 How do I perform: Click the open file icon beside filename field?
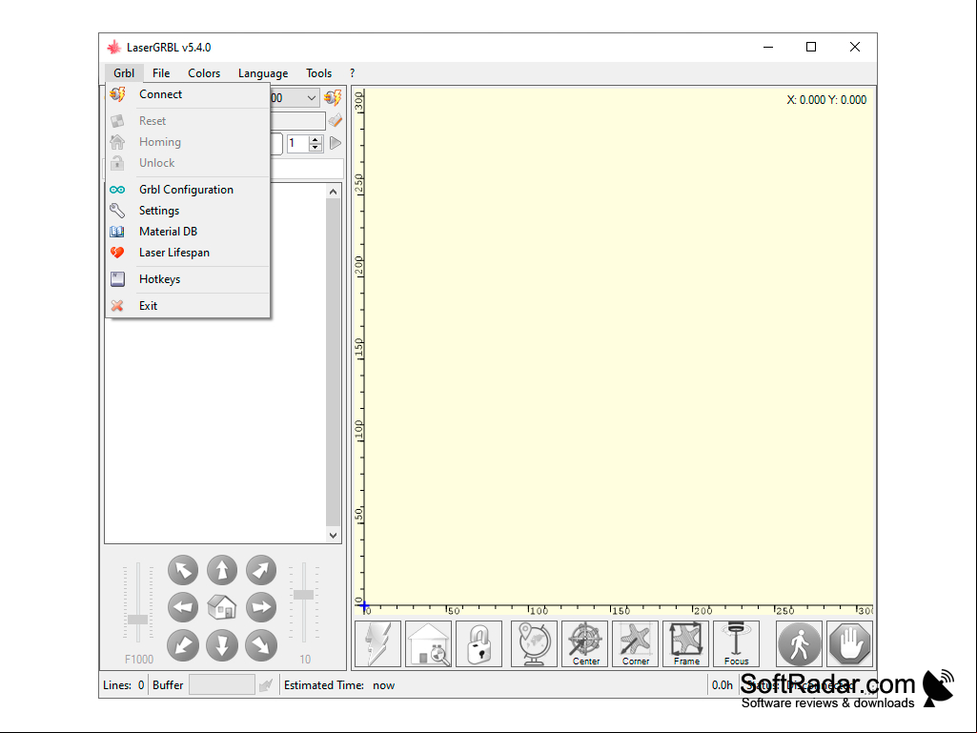point(336,120)
